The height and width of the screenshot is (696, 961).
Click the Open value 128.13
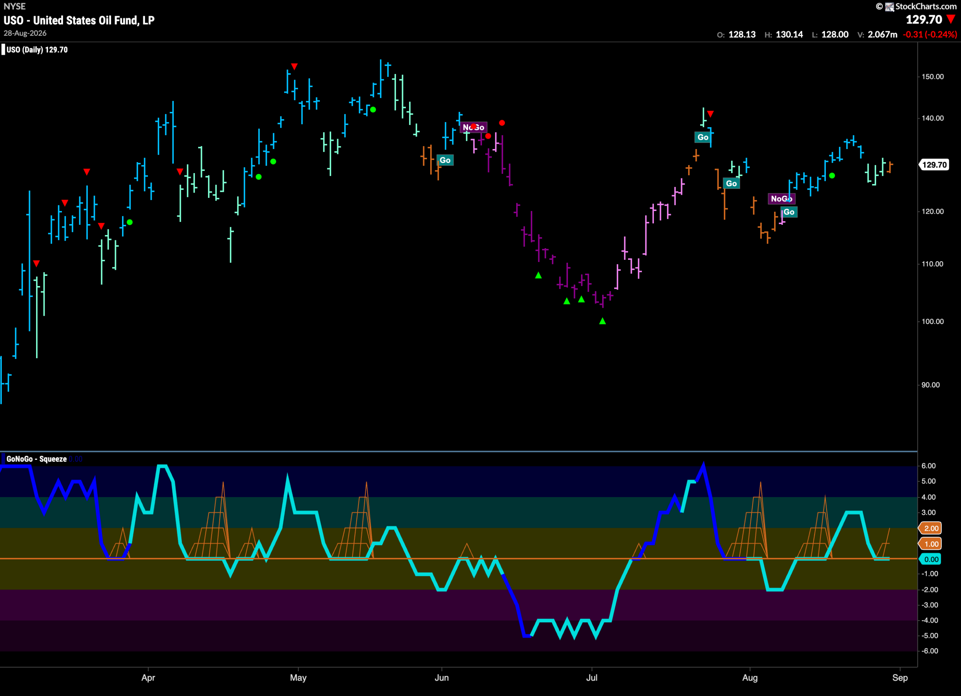tap(742, 34)
